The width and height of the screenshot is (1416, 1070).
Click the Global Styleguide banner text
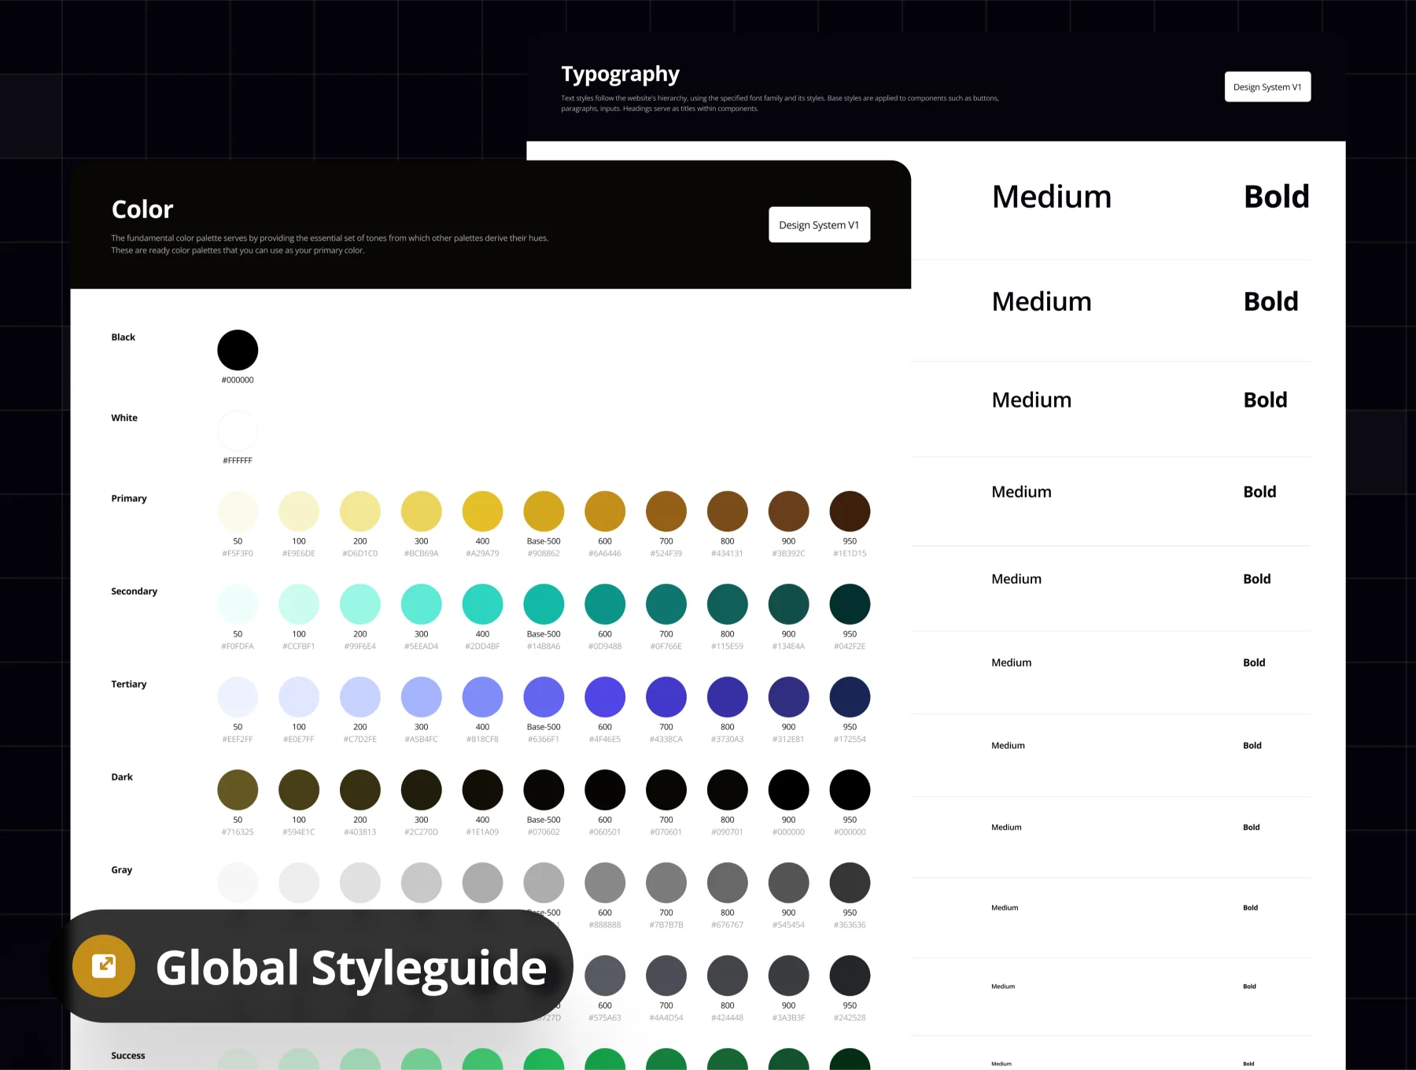(351, 968)
